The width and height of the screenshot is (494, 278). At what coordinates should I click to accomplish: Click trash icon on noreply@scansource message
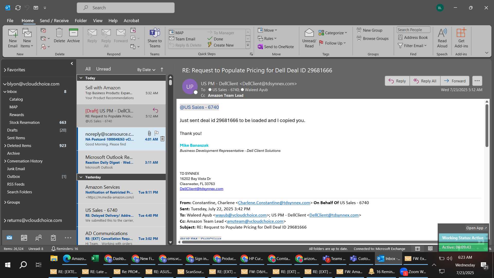(162, 139)
